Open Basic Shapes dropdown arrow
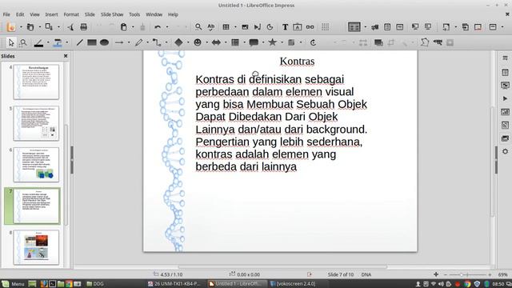This screenshot has height=288, width=512. 188,42
